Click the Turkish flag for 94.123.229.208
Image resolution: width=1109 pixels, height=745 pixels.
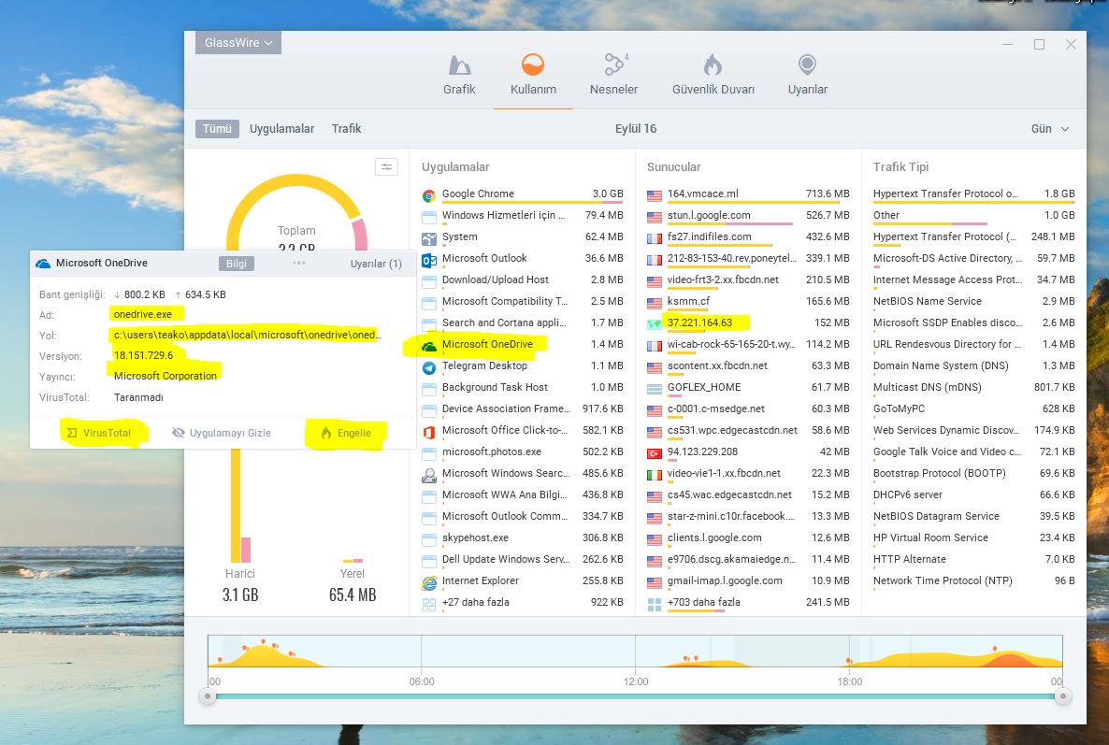coord(655,453)
